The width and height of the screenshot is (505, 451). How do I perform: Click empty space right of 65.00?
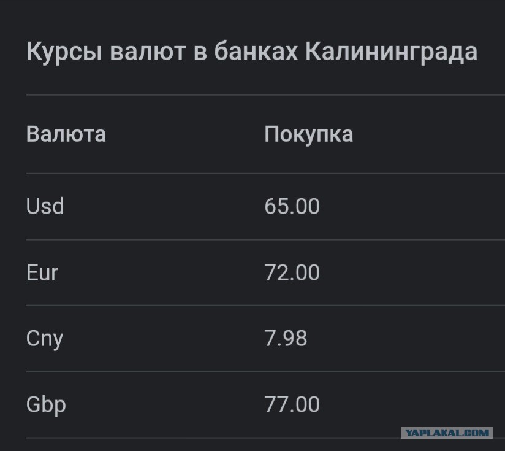(412, 207)
